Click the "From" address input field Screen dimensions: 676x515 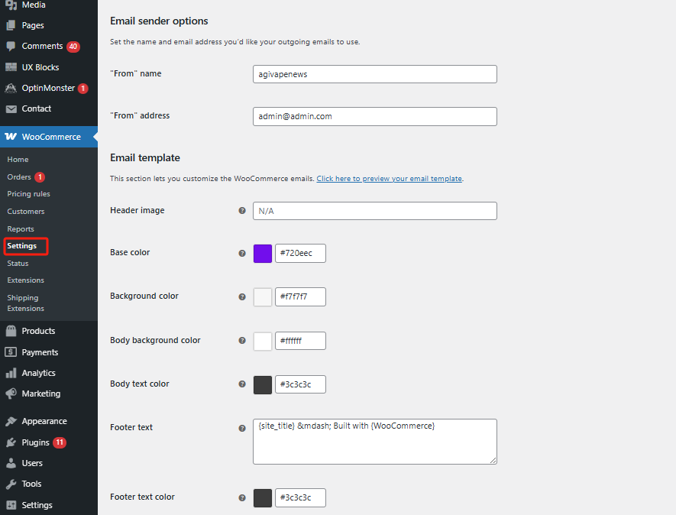374,116
